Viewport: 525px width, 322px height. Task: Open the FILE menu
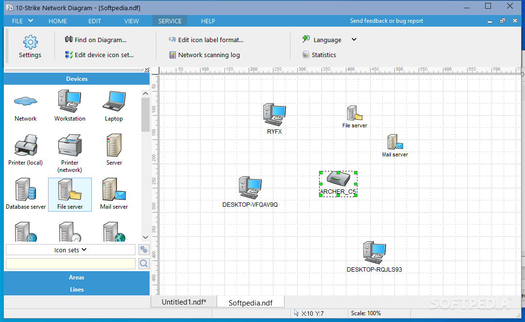[x=17, y=21]
